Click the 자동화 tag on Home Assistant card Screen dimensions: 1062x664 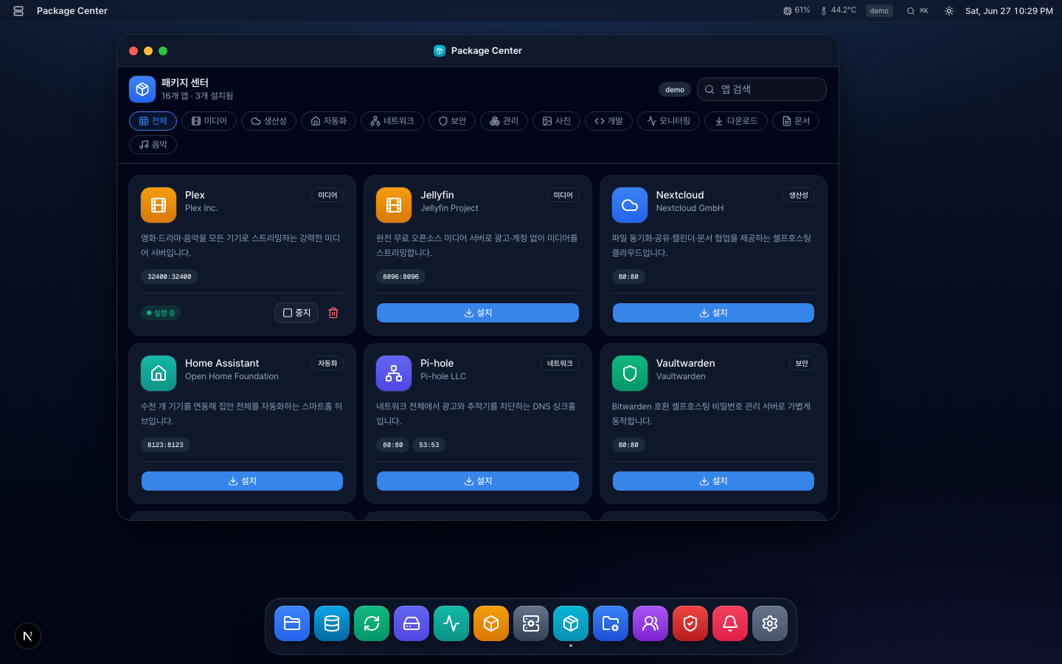pos(327,364)
